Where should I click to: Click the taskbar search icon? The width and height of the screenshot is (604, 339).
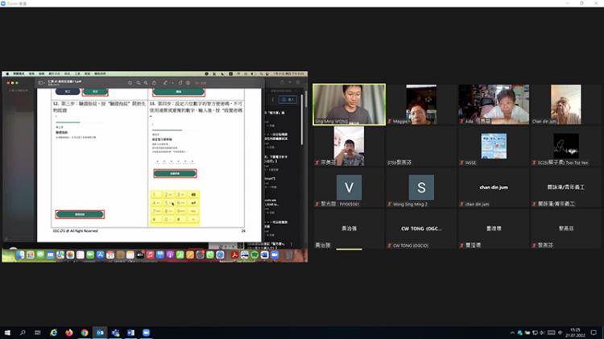click(x=23, y=332)
